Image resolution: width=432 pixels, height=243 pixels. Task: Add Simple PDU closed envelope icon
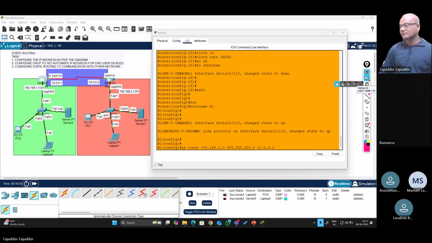coord(77,38)
